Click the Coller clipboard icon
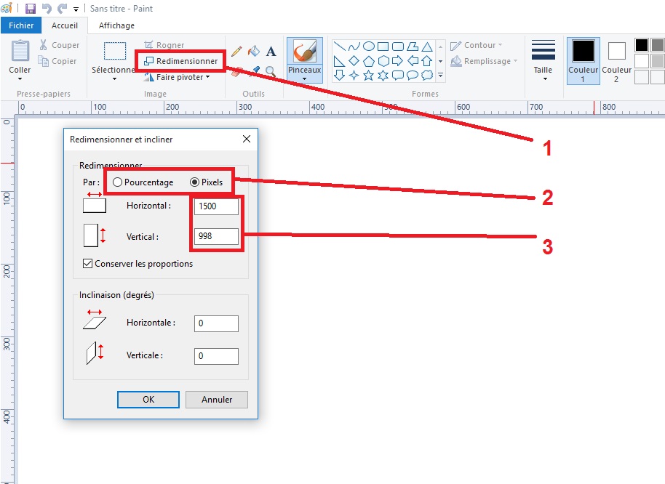665x484 pixels. [20, 52]
